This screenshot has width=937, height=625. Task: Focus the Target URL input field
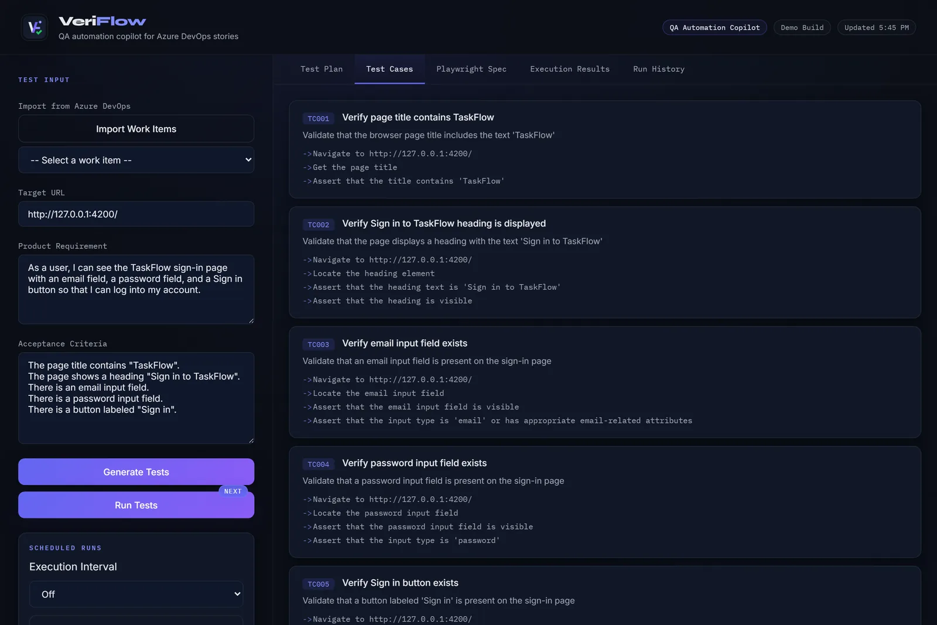(x=136, y=214)
